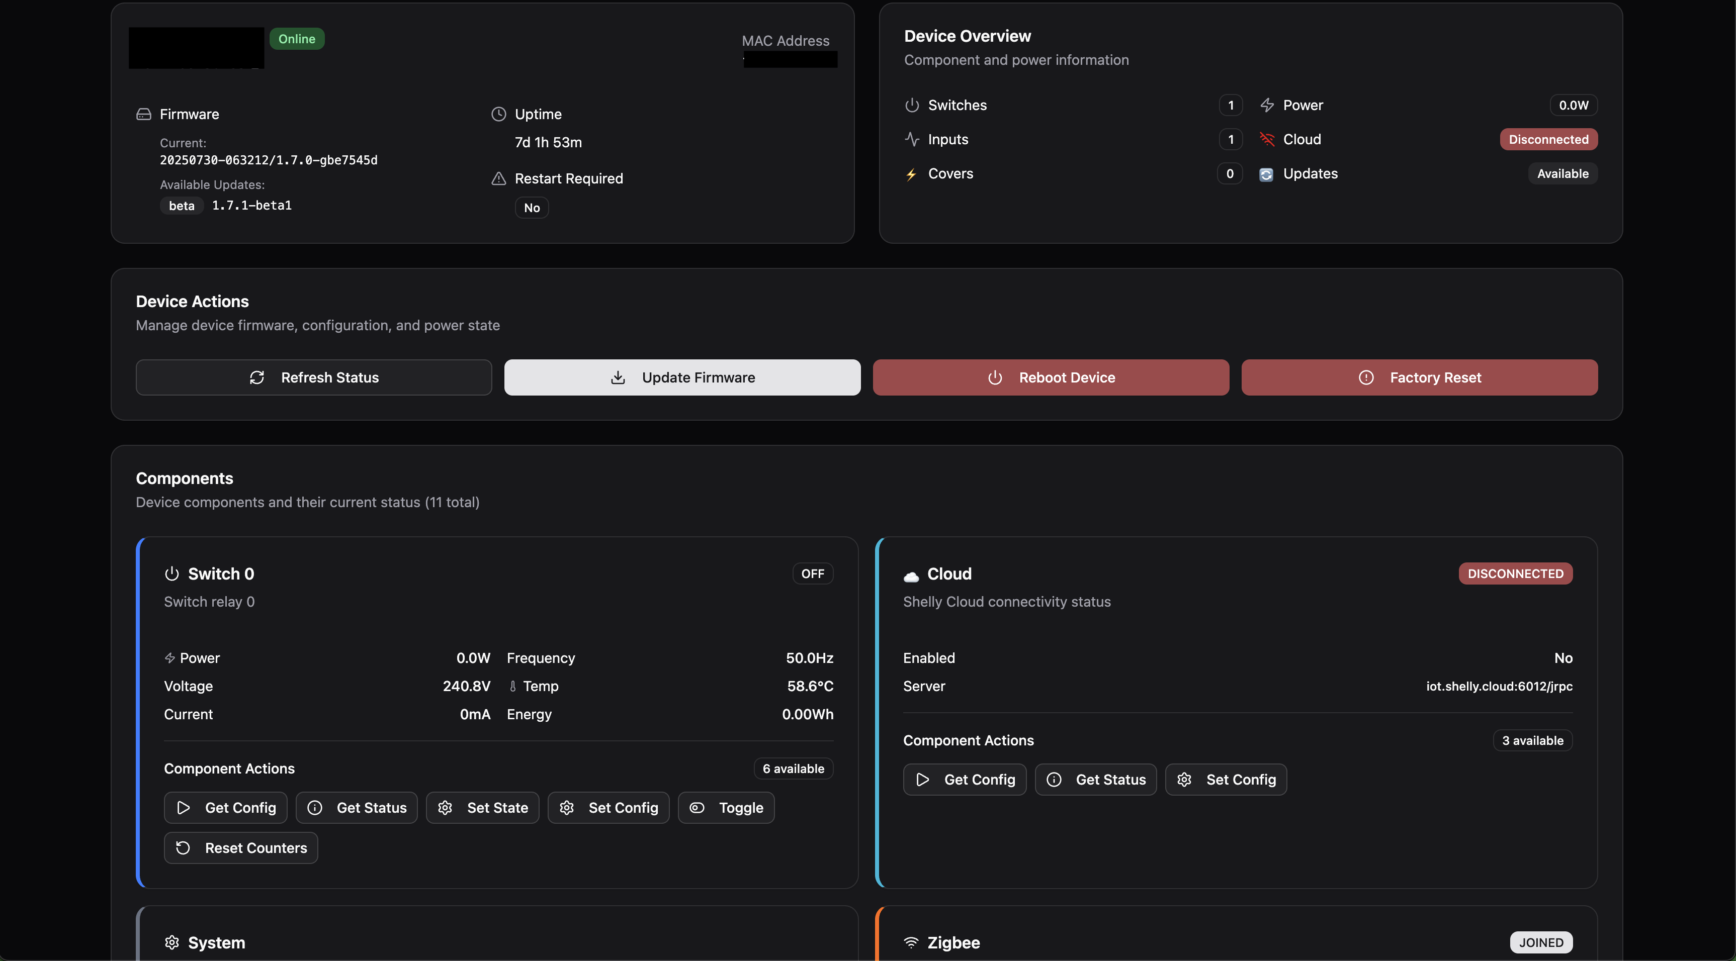Click the 3 available actions badge
The image size is (1736, 961).
point(1532,740)
